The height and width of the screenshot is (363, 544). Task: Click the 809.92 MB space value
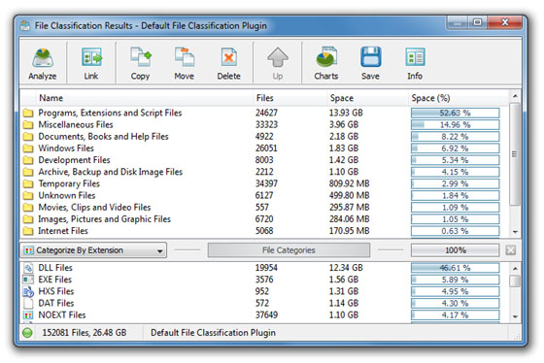click(349, 183)
